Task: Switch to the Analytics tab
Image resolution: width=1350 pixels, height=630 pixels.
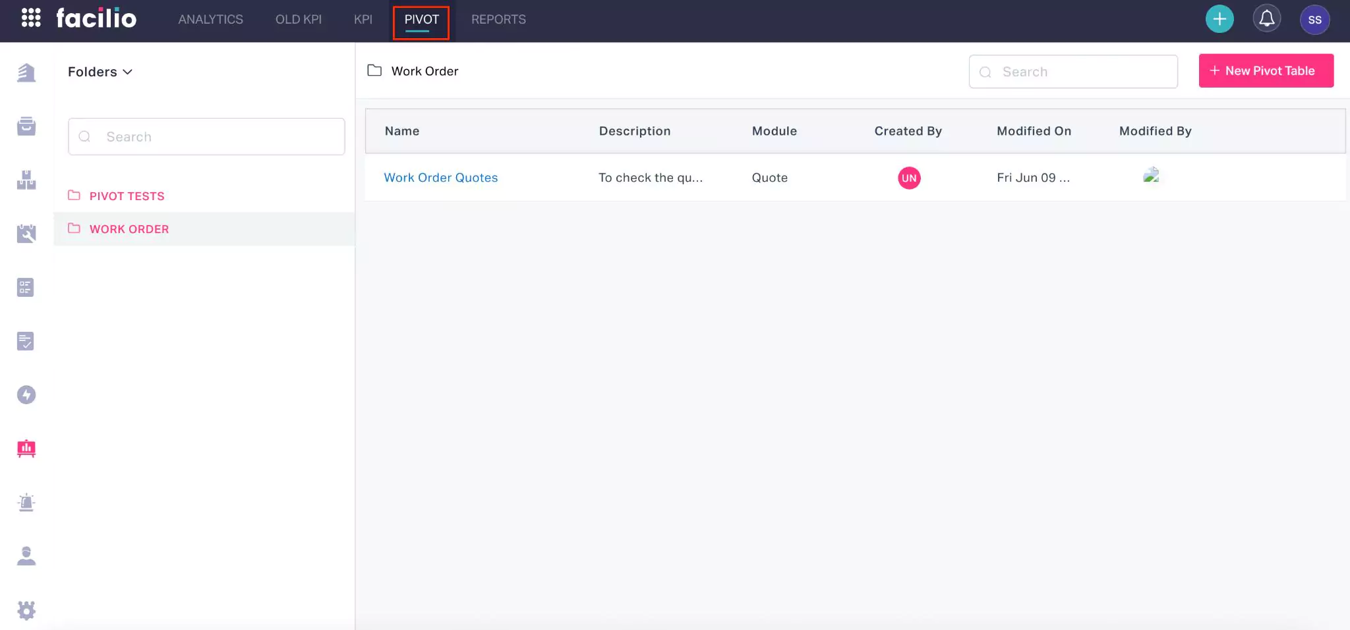Action: [210, 20]
